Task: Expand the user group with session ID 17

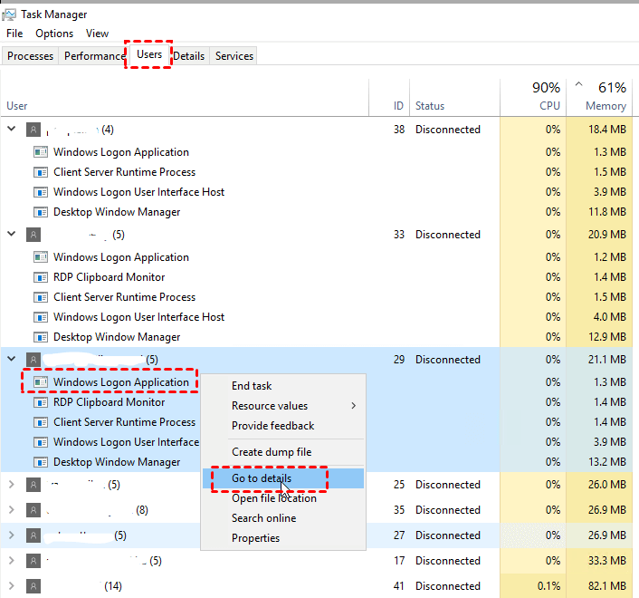Action: pyautogui.click(x=12, y=561)
